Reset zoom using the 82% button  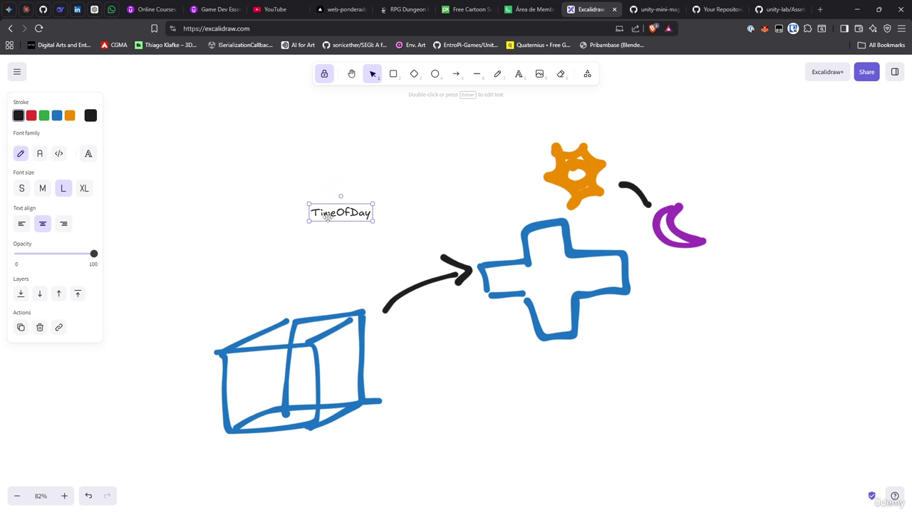pyautogui.click(x=41, y=496)
